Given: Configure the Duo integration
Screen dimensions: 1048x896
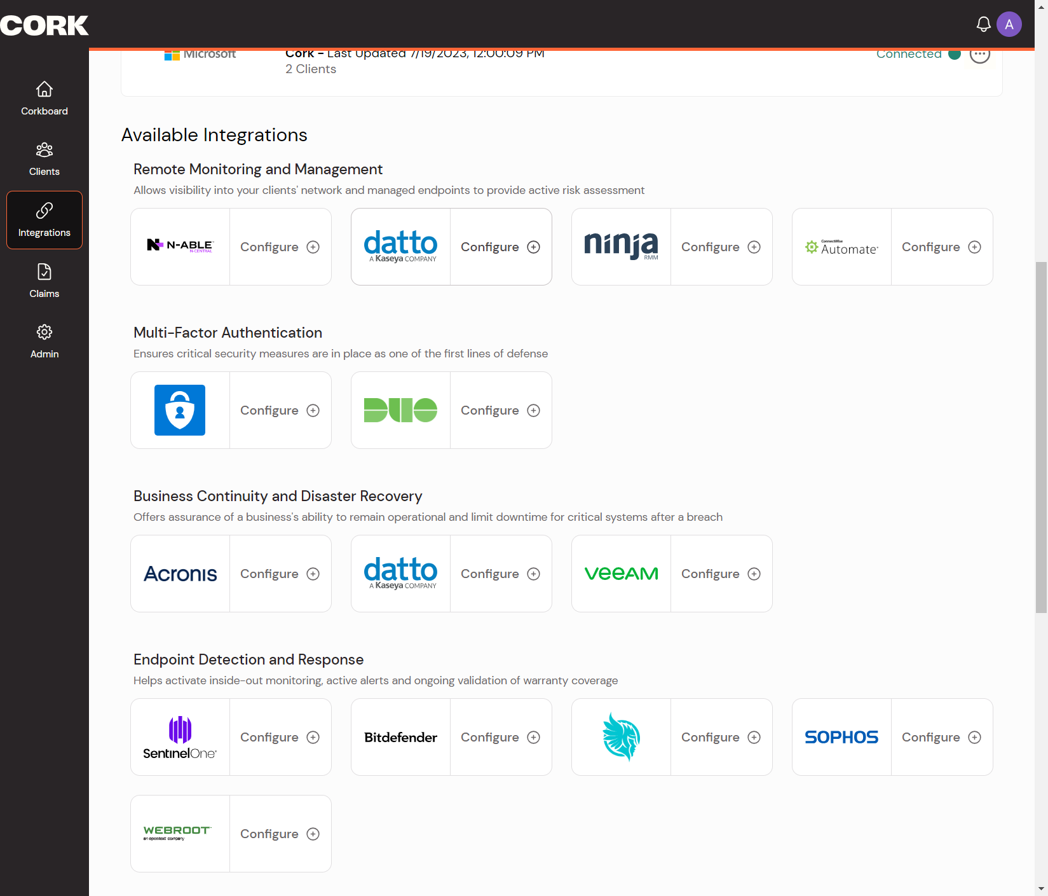Looking at the screenshot, I should pyautogui.click(x=500, y=410).
